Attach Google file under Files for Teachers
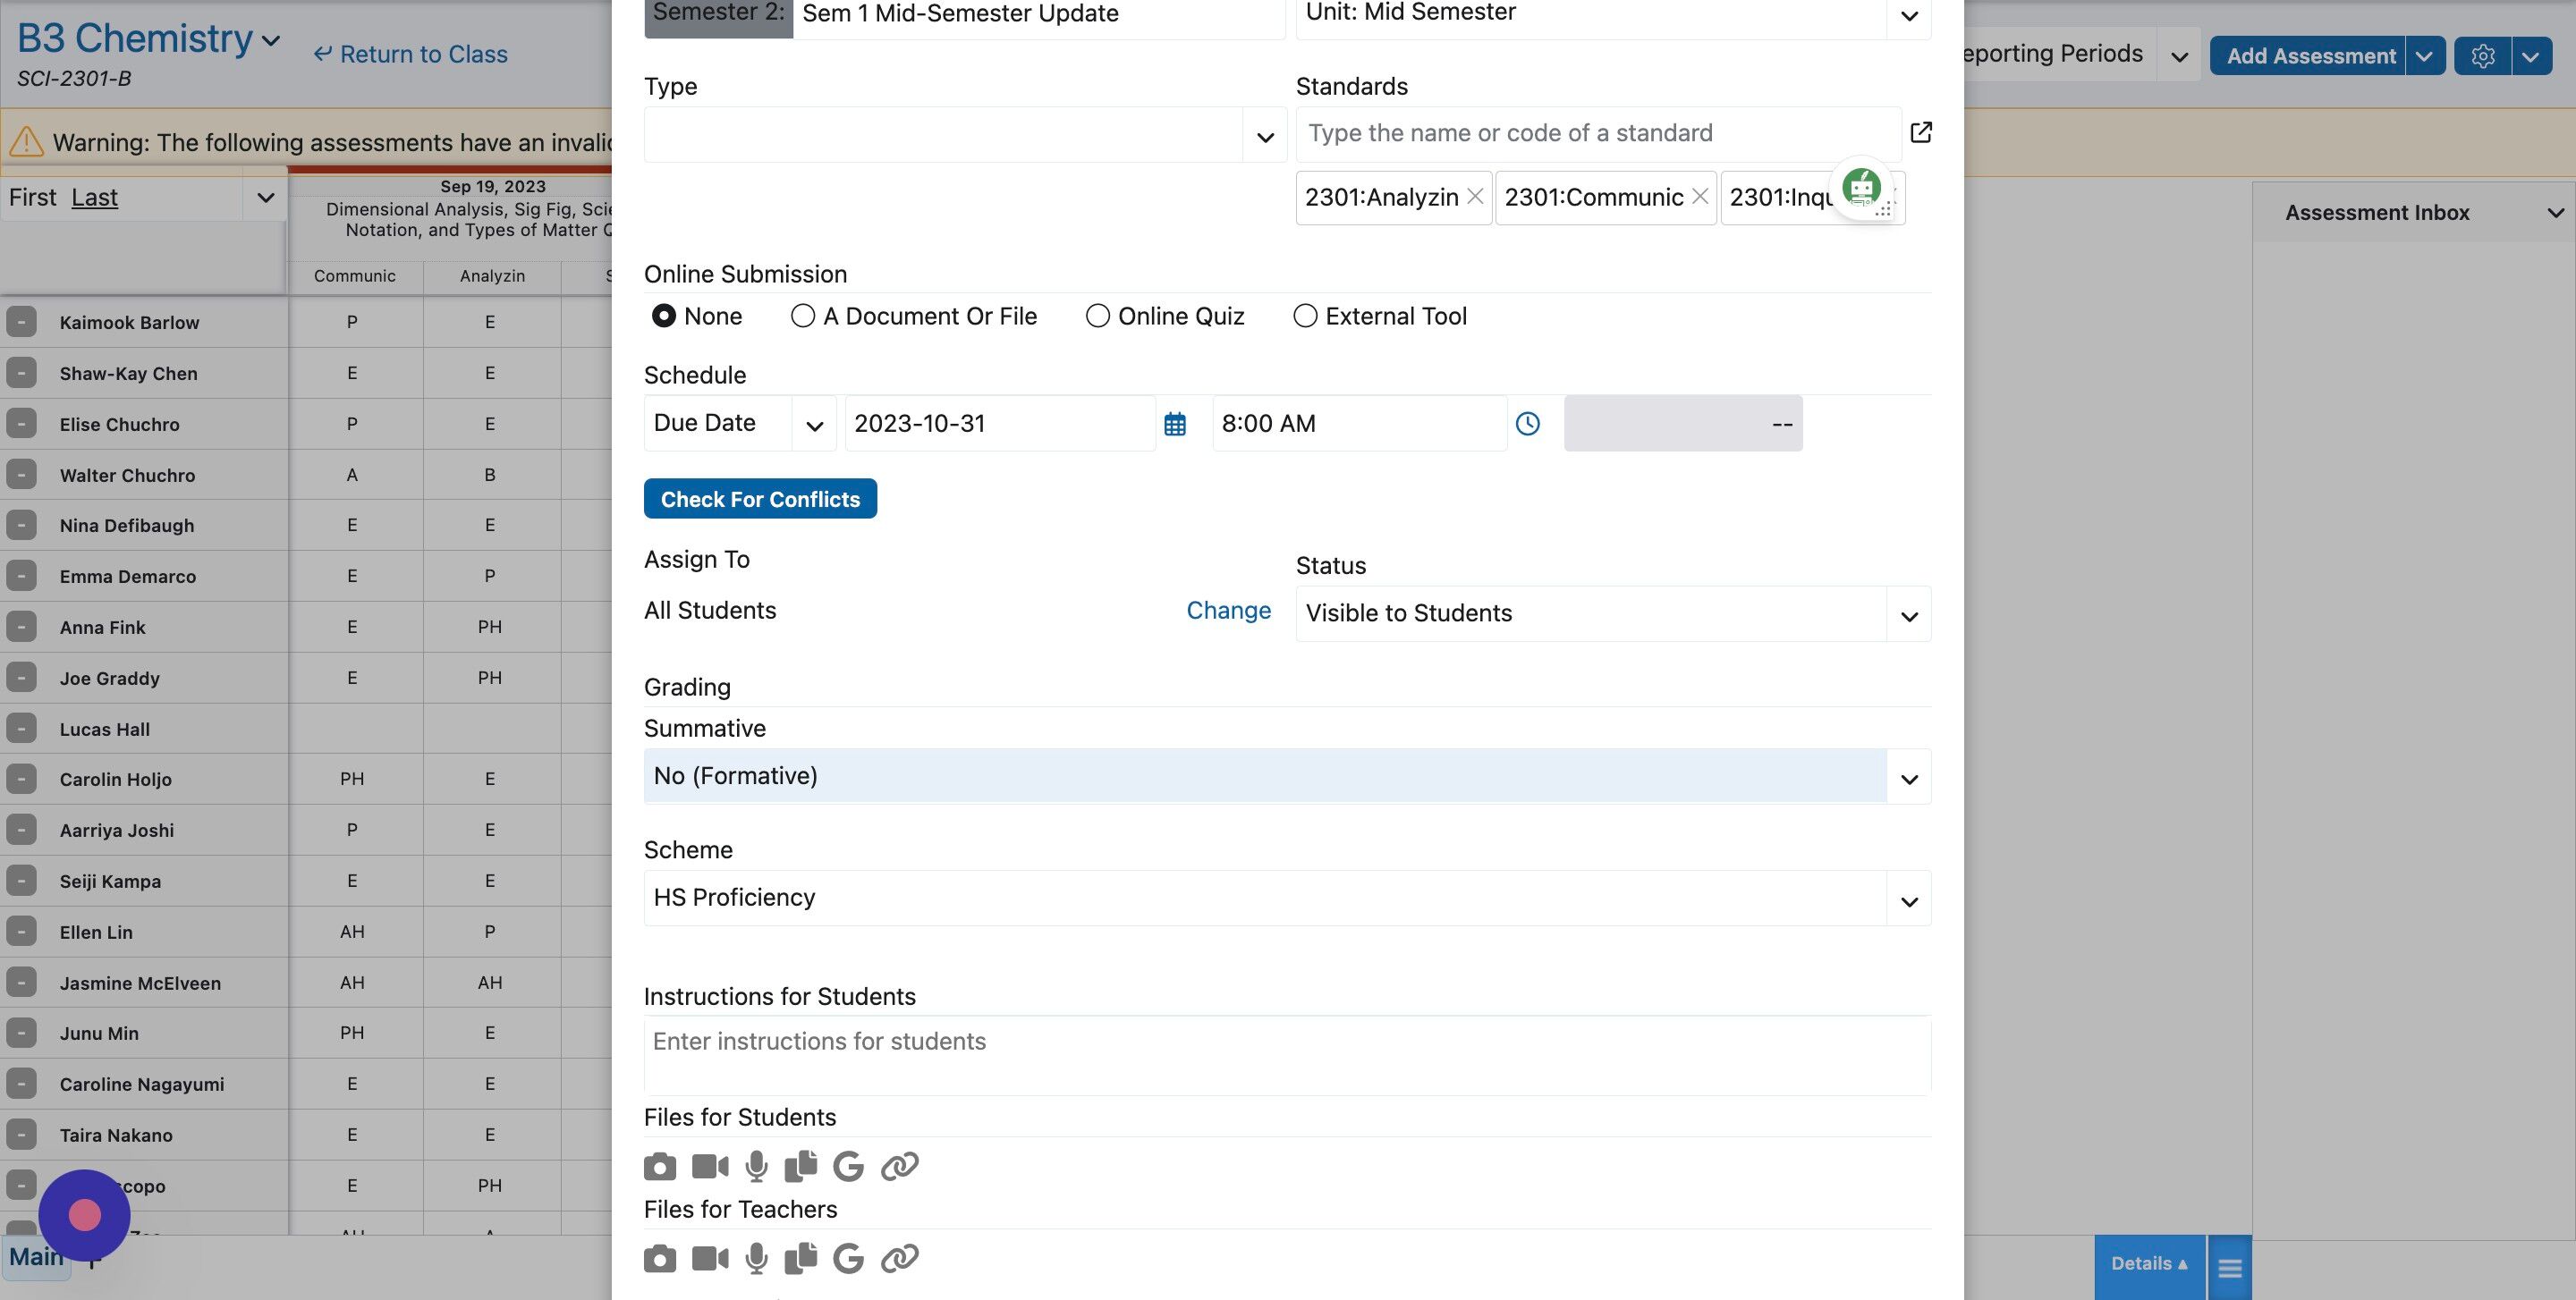Screen dimensions: 2576x1300 [848, 1258]
